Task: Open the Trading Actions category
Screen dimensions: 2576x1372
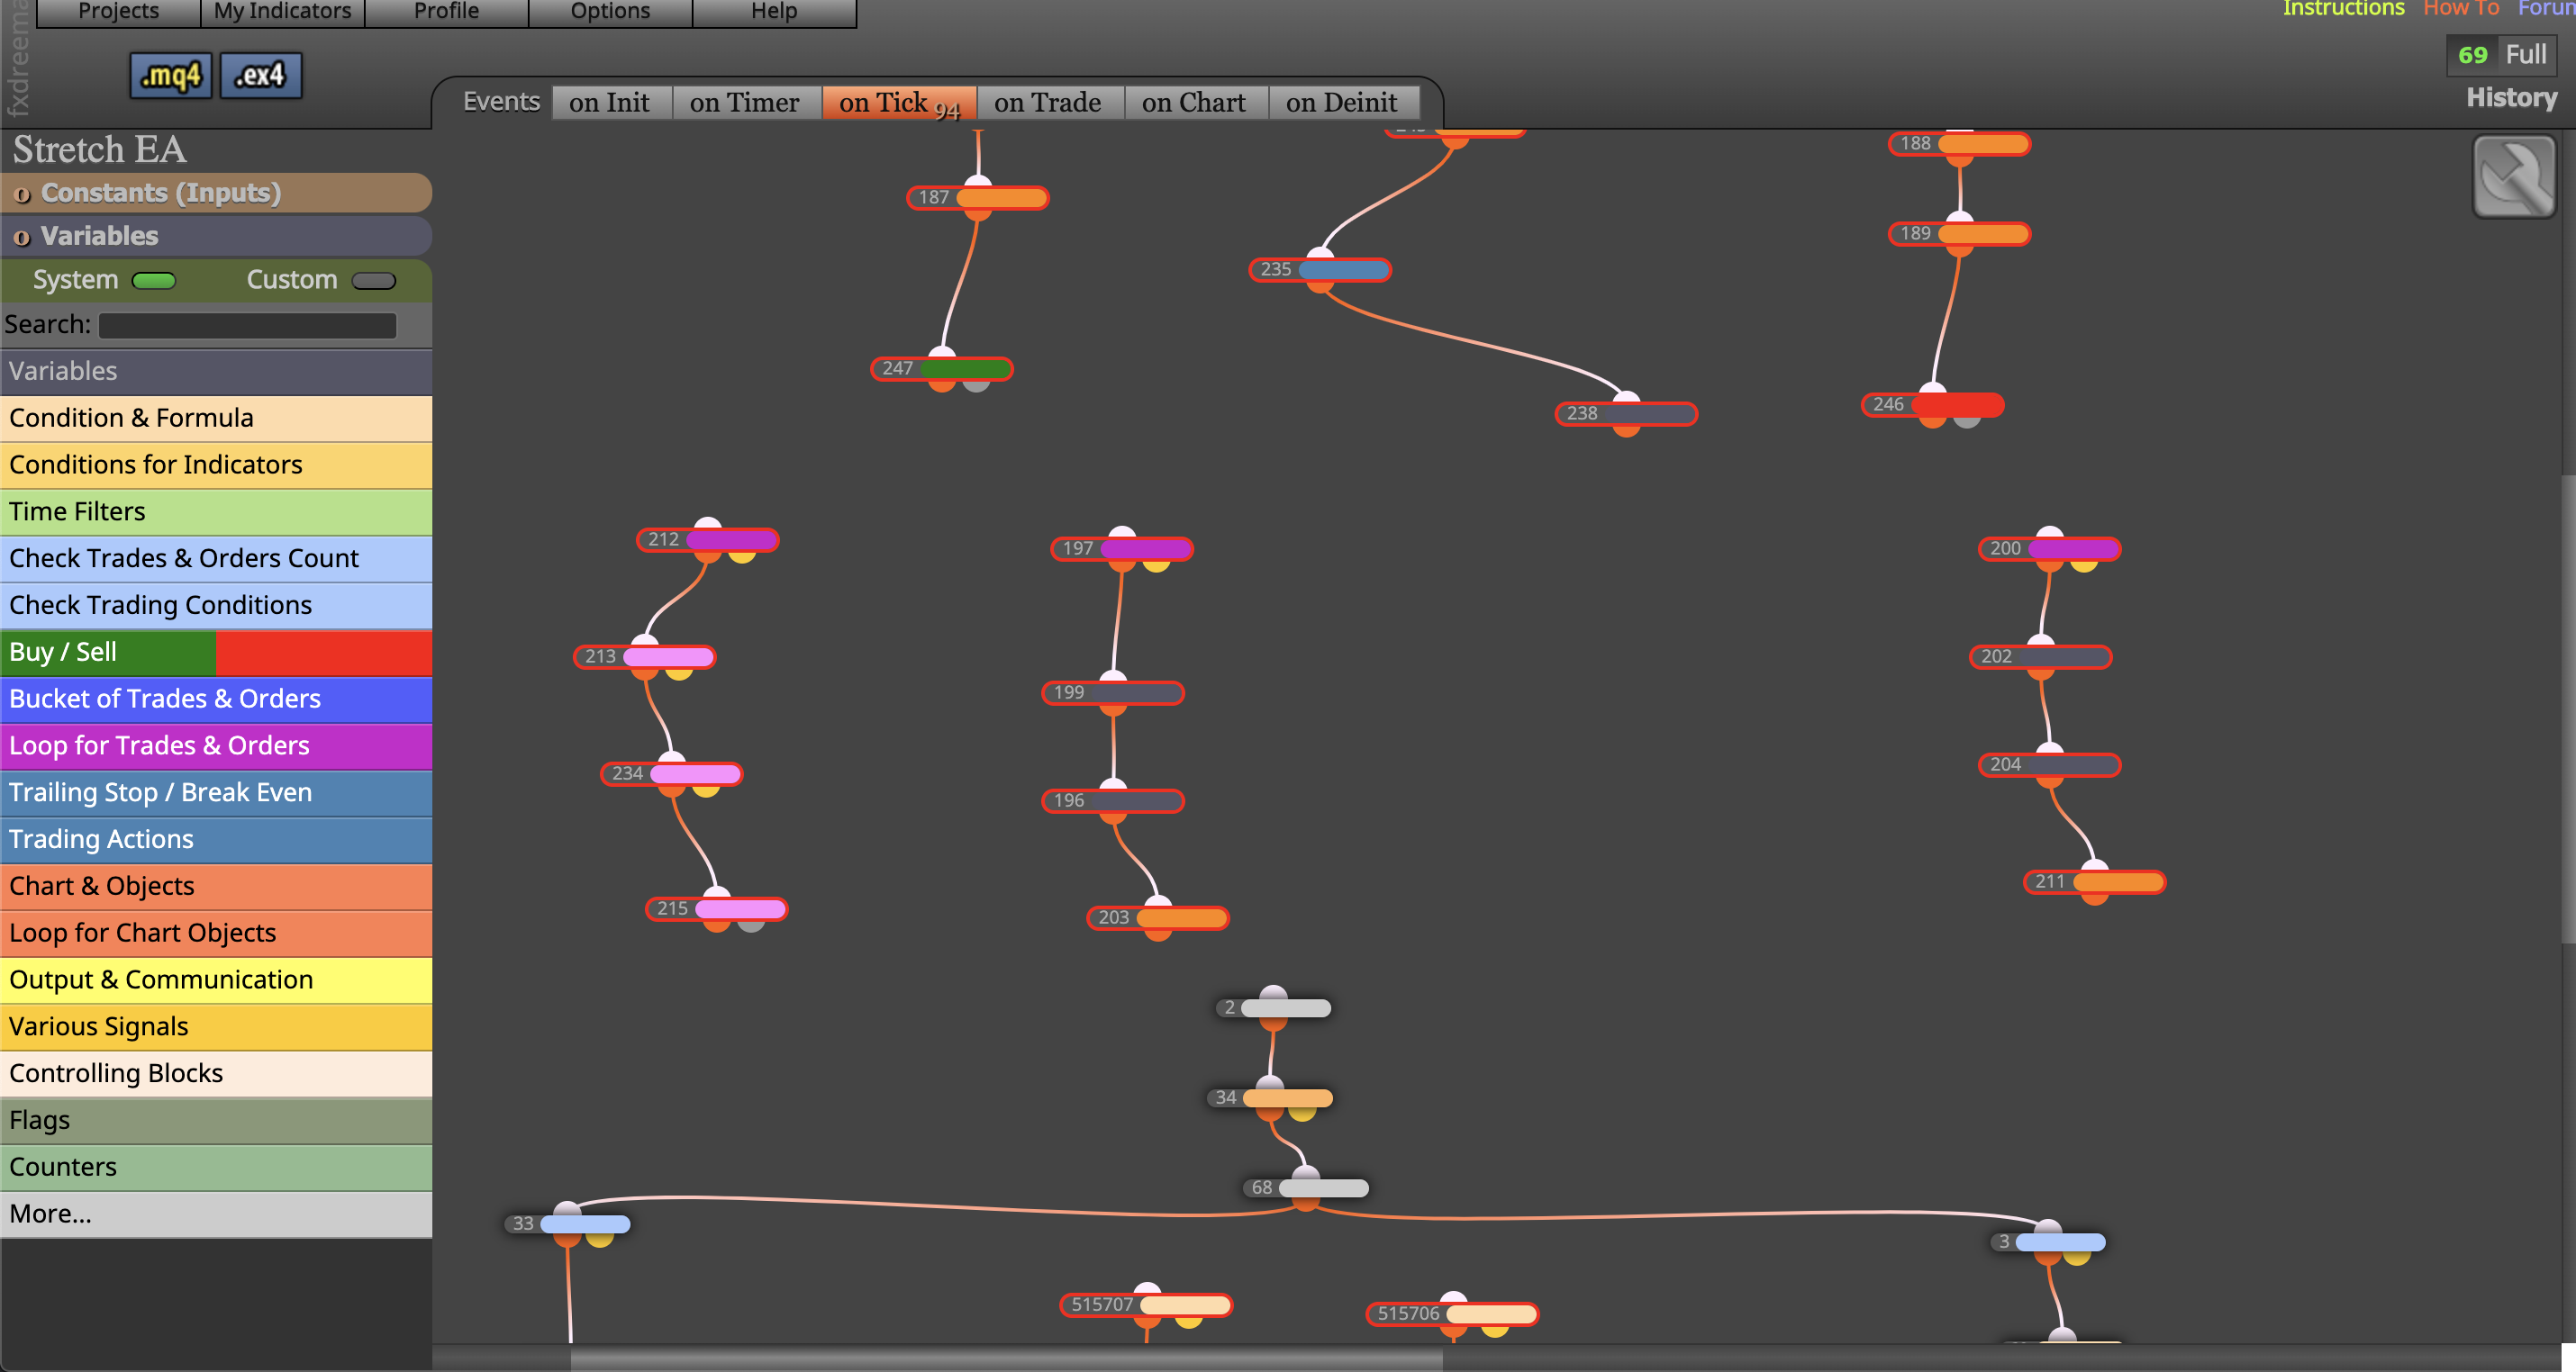Action: (x=216, y=839)
